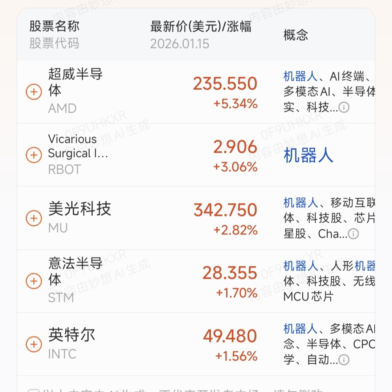Open 机器人 link in 意法半导体 row
This screenshot has width=392, height=392.
point(300,266)
